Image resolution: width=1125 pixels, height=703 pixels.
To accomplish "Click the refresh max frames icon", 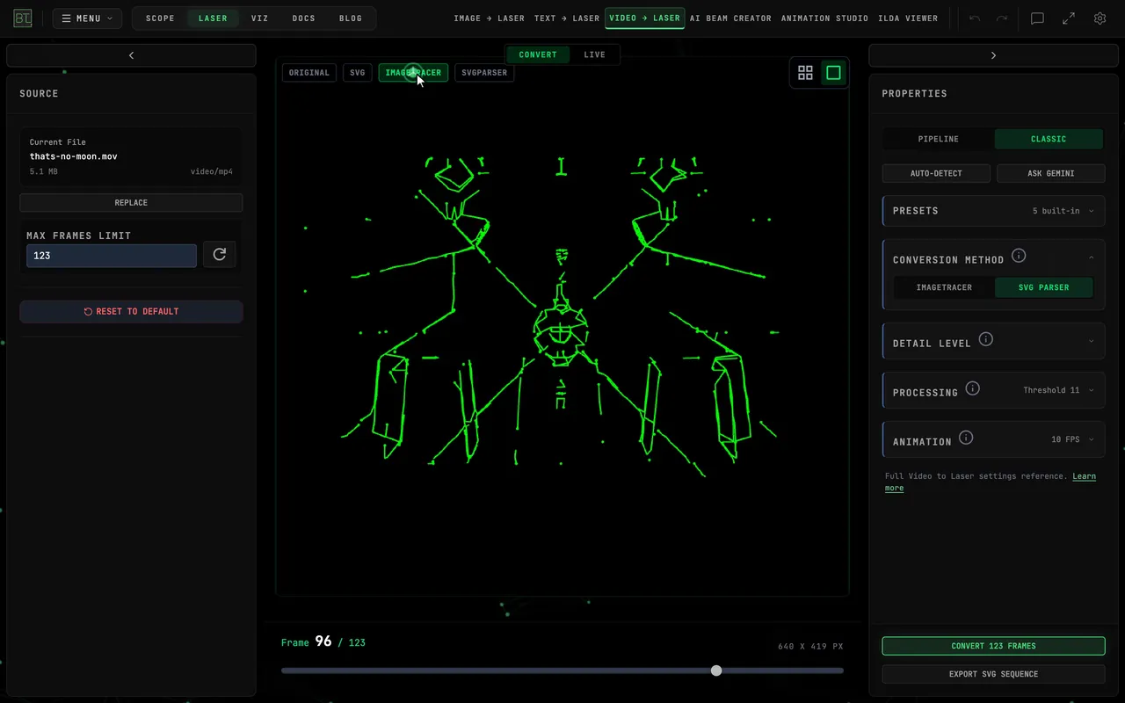I will tap(220, 255).
